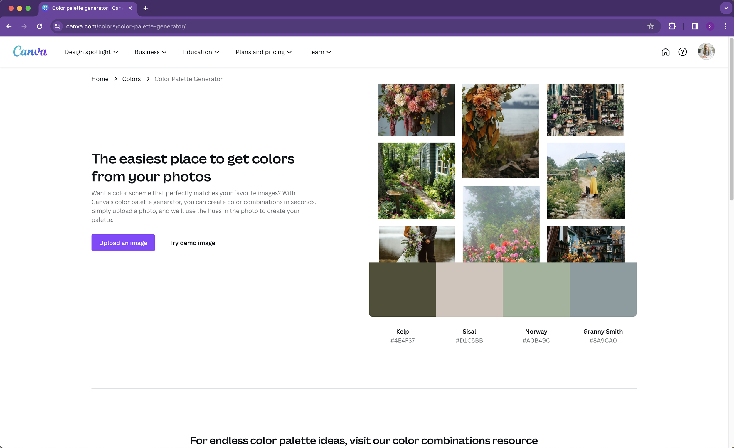Open the help question mark icon
The image size is (734, 448).
click(682, 52)
